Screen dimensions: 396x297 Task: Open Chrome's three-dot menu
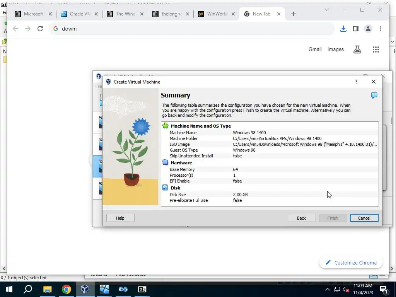point(381,29)
